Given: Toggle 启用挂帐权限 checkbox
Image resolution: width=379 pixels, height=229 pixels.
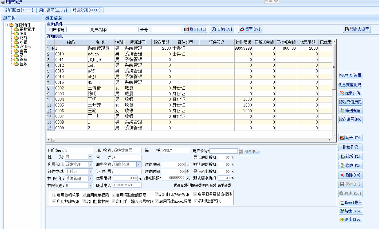Looking at the screenshot, I should coord(84,201).
